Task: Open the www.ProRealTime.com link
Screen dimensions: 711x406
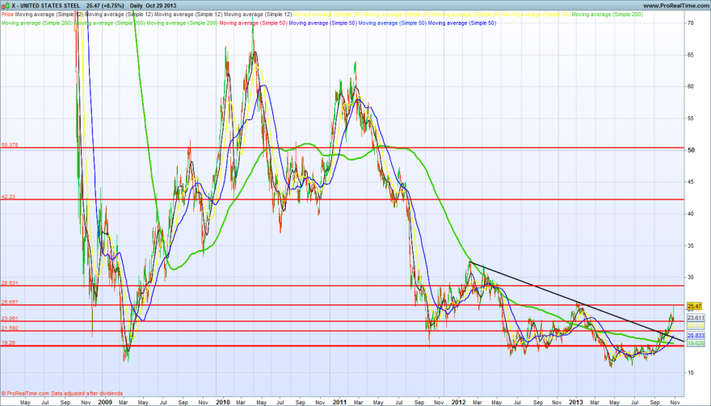Action: pyautogui.click(x=676, y=6)
